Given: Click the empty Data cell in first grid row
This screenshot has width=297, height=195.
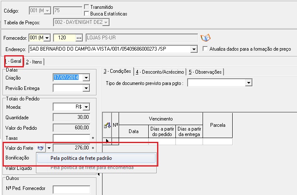Looking at the screenshot, I should point(134,141).
